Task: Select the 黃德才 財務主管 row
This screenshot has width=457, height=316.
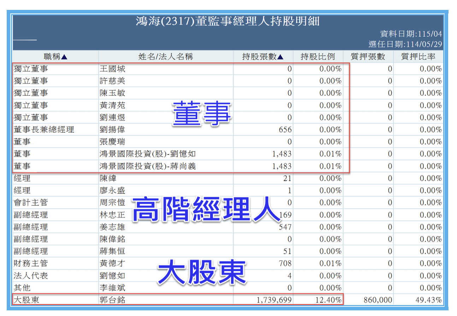Action: [228, 264]
